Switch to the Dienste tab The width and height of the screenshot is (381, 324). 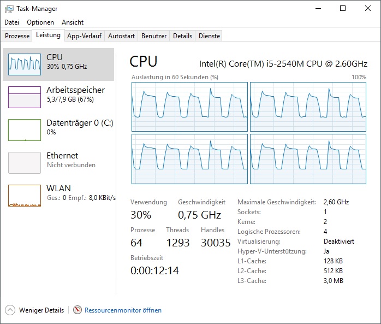click(210, 36)
